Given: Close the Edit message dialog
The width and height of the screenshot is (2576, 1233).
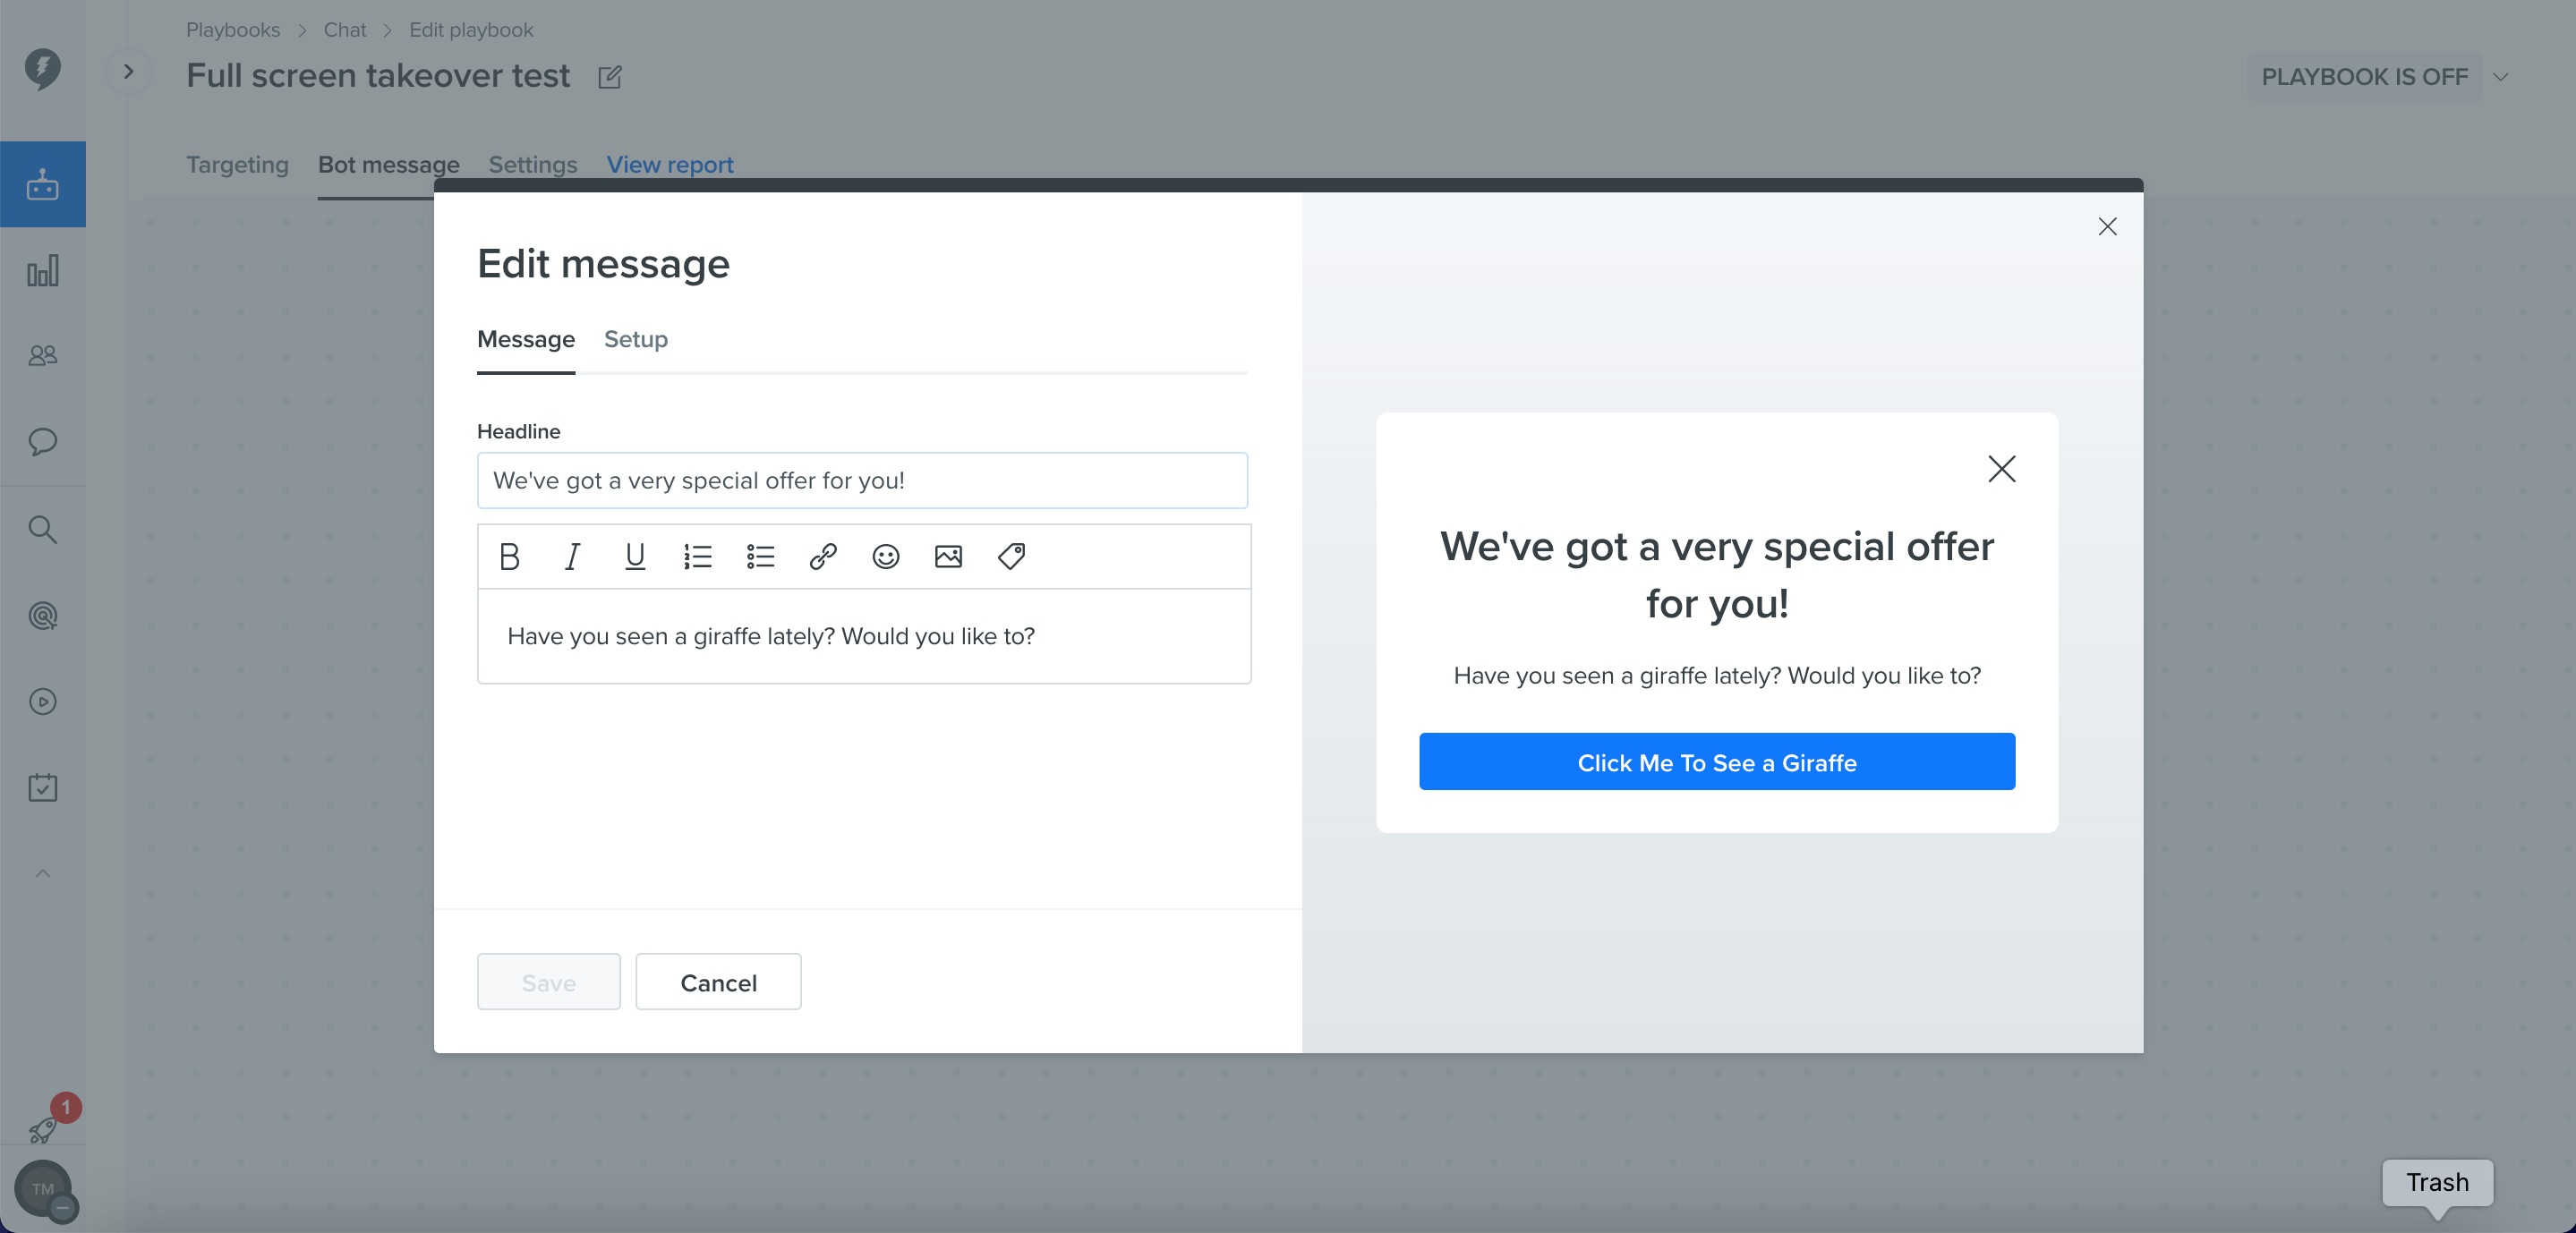Looking at the screenshot, I should [x=2107, y=227].
